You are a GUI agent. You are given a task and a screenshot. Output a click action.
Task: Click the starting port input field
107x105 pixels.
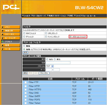coord(49,70)
